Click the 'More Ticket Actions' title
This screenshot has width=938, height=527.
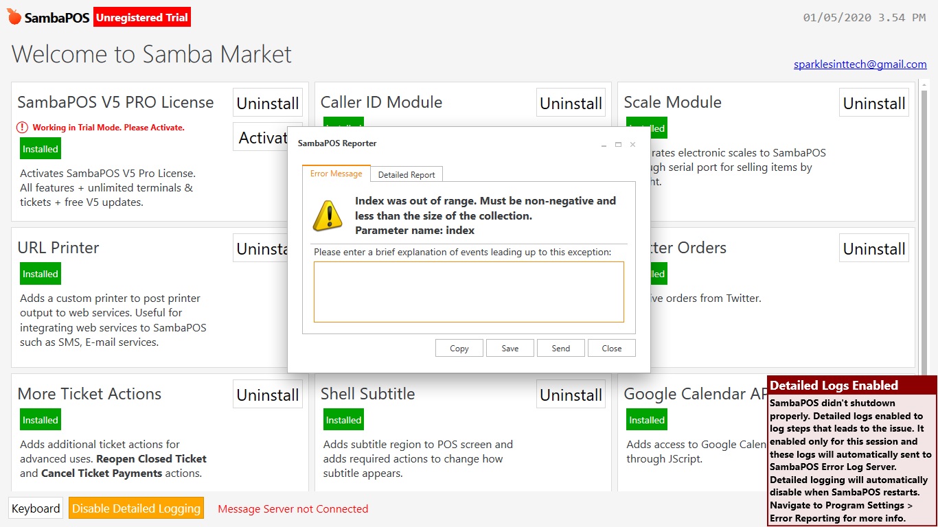tap(89, 394)
